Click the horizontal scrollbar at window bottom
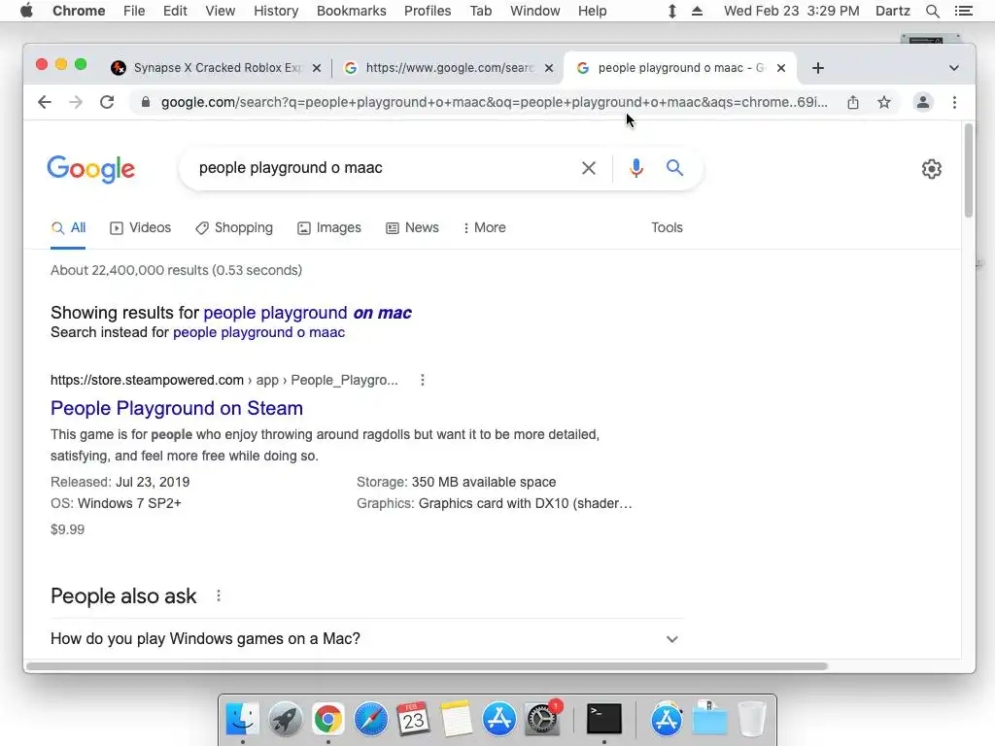This screenshot has width=995, height=746. pyautogui.click(x=428, y=666)
